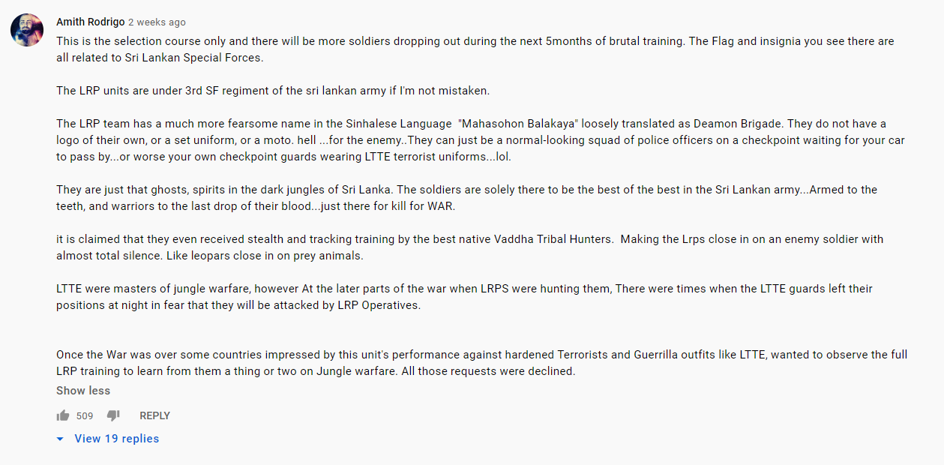Click the sentence about 3rd SF regiment
This screenshot has height=465, width=944.
273,91
